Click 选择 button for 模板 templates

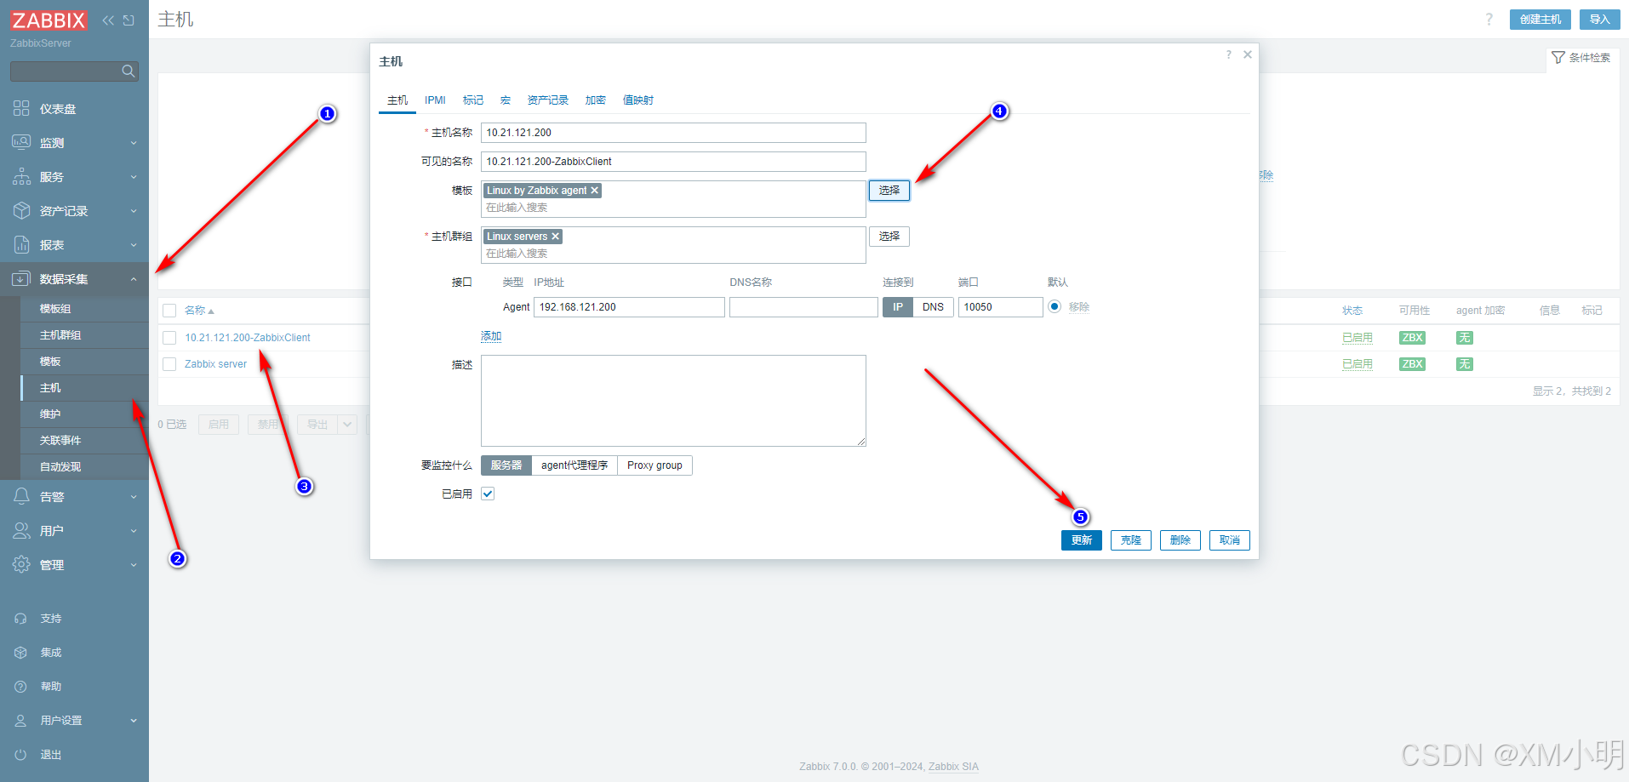tap(889, 191)
